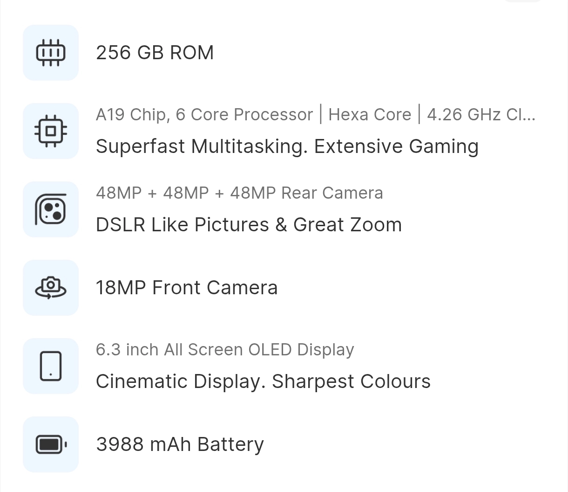
Task: Select the front camera flip icon
Action: [51, 288]
